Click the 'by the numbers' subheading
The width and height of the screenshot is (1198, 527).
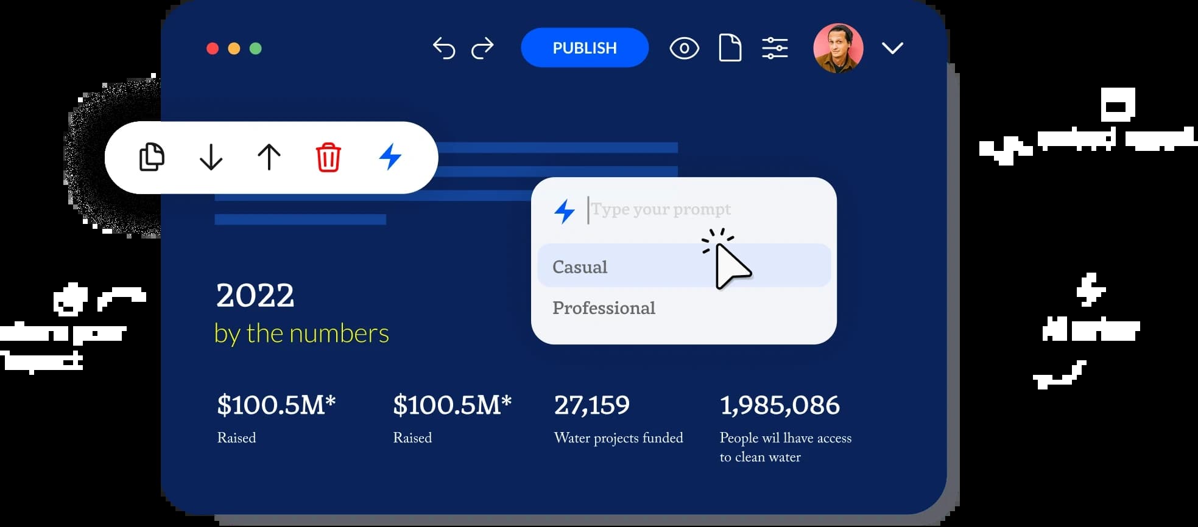click(301, 333)
